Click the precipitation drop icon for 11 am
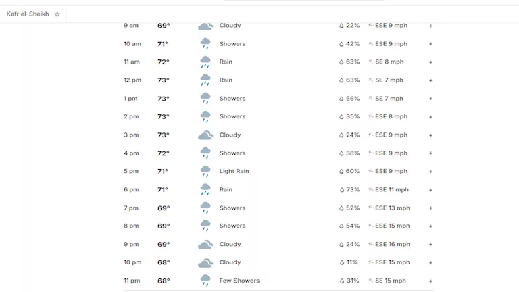 pyautogui.click(x=341, y=62)
